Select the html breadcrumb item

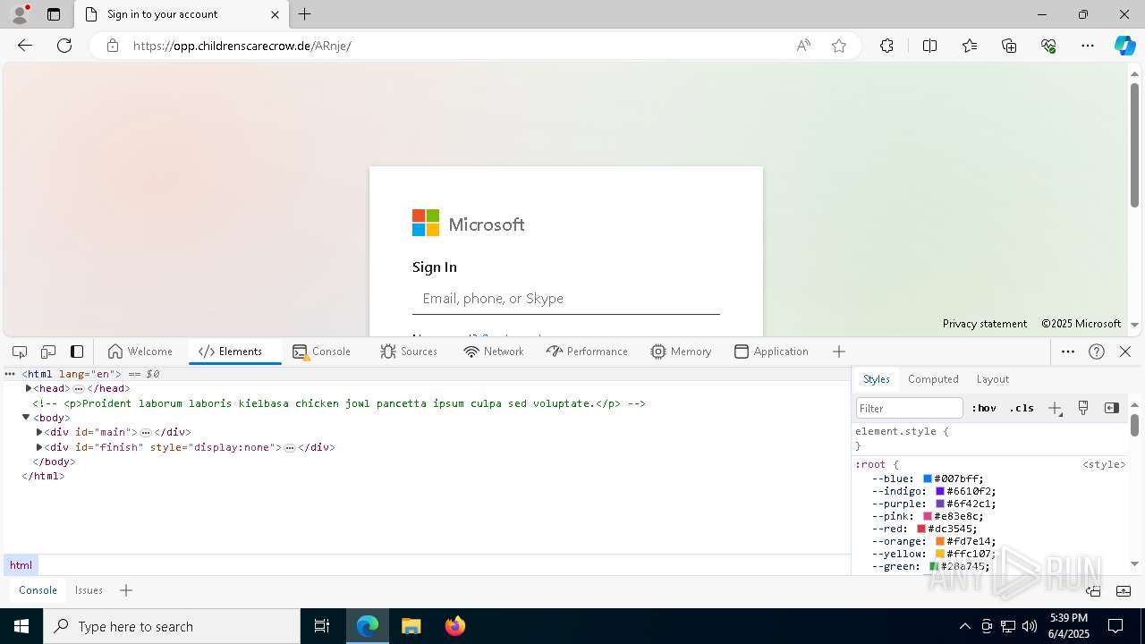click(21, 565)
